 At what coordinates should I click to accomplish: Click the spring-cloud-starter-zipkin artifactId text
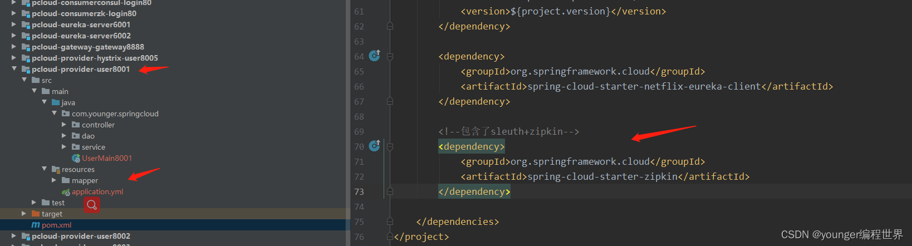[602, 176]
